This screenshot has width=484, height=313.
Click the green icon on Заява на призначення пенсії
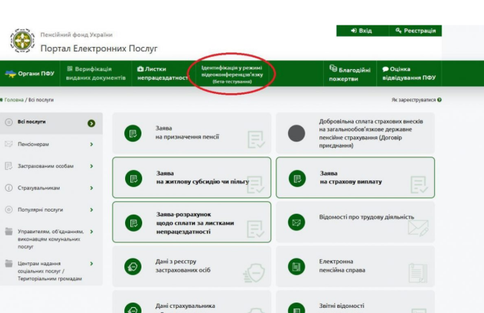(x=133, y=133)
